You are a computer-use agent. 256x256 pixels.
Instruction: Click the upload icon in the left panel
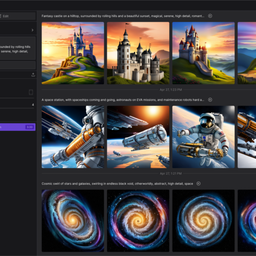tap(33, 75)
